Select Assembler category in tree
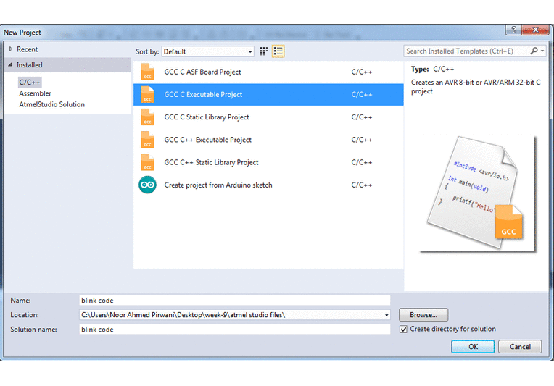This screenshot has width=554, height=386. (x=35, y=93)
